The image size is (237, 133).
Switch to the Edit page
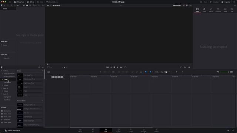(x=106, y=130)
